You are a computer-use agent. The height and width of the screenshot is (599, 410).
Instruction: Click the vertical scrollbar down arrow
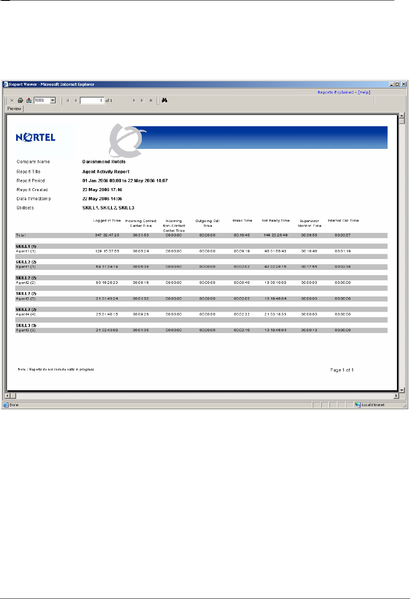click(x=402, y=390)
